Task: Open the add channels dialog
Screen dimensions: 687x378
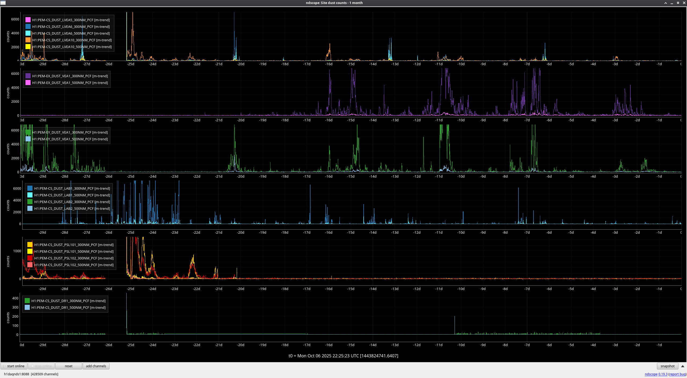Action: (x=96, y=366)
